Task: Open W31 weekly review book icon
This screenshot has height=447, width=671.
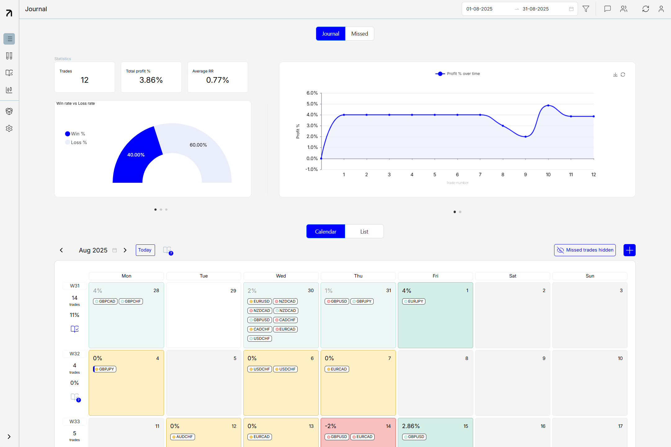Action: 75,329
